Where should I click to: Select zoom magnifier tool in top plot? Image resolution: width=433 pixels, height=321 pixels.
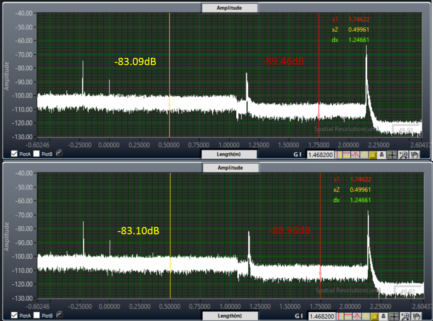point(404,155)
